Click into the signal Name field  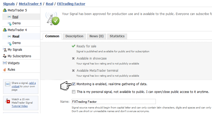coord(113,102)
